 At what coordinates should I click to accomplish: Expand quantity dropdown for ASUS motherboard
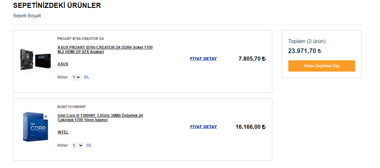tap(76, 77)
